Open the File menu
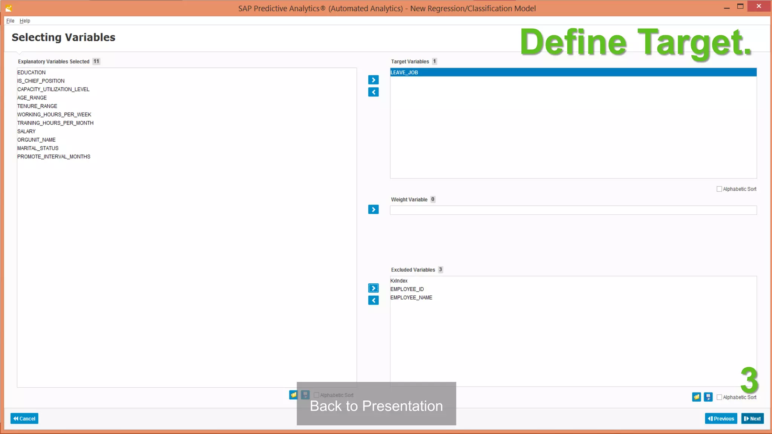The width and height of the screenshot is (772, 434). pyautogui.click(x=10, y=21)
